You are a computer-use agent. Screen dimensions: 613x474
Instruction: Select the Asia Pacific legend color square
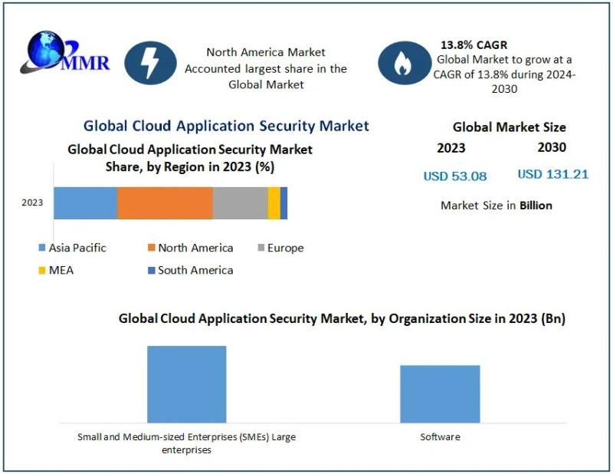[x=42, y=248]
